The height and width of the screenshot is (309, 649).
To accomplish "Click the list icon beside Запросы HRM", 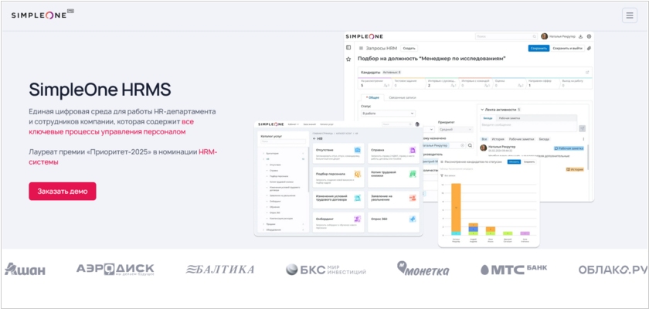I will [361, 49].
